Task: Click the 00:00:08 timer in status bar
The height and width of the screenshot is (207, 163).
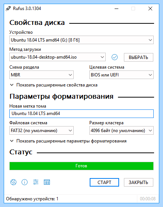Action: tap(148, 199)
